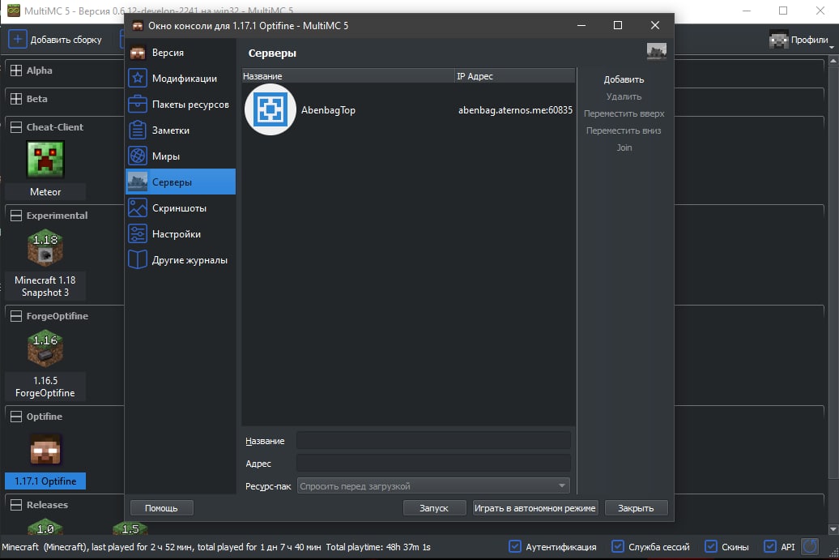This screenshot has height=560, width=839.
Task: Click the refresh status icon next to API
Action: (x=810, y=546)
